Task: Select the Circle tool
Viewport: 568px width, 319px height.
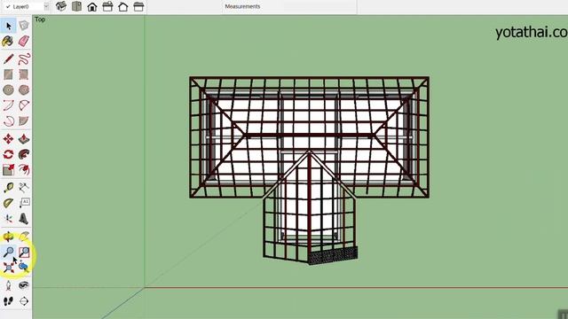Action: tap(8, 89)
